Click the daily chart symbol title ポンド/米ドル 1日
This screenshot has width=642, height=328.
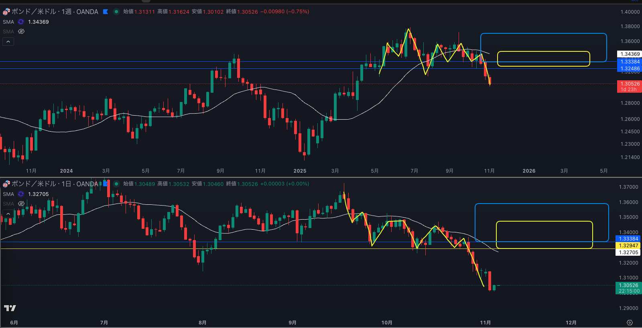click(x=55, y=184)
